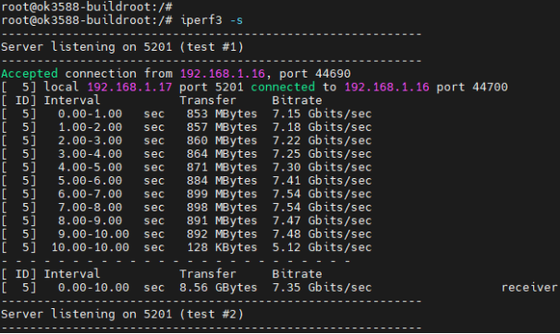
Task: Click '7.30 Gbits/sec' bitrate value
Action: [322, 167]
